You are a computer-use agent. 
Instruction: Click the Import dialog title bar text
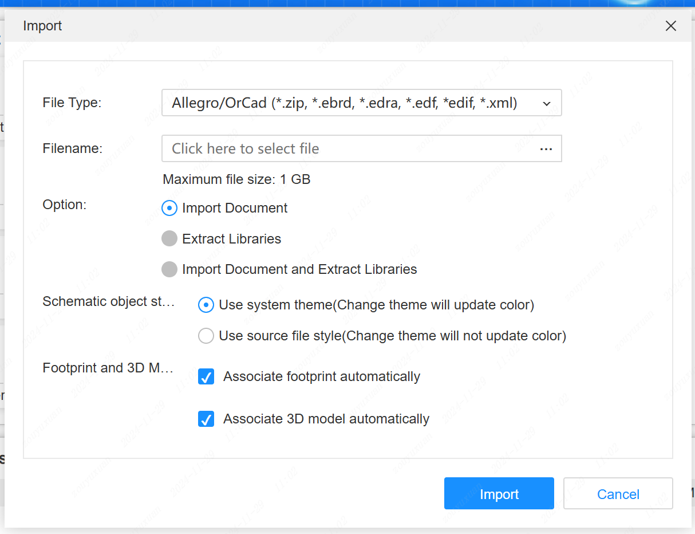tap(42, 26)
